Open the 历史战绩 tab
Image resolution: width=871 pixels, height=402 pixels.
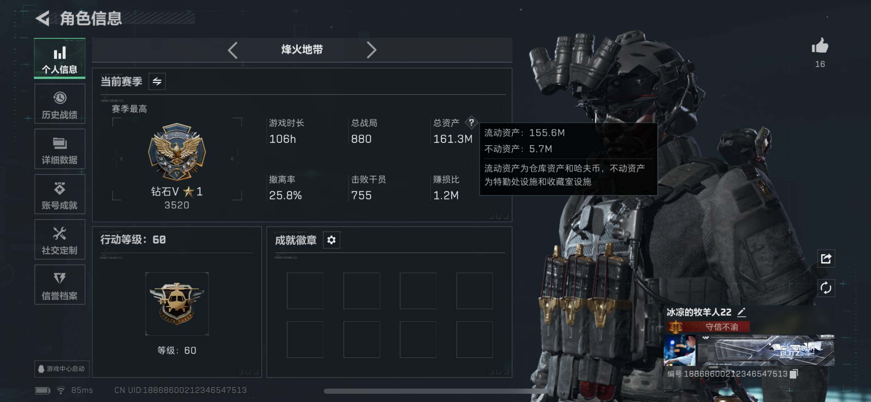tap(60, 104)
